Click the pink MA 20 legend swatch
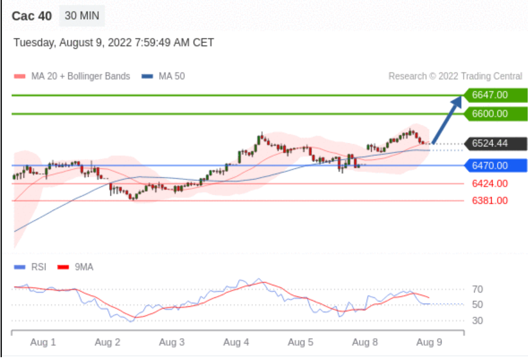 [20, 76]
